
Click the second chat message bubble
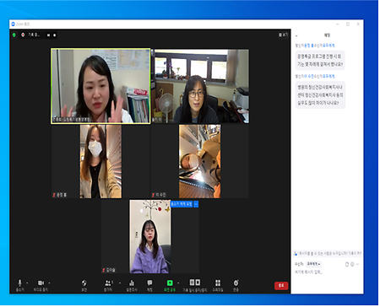[x=320, y=95]
